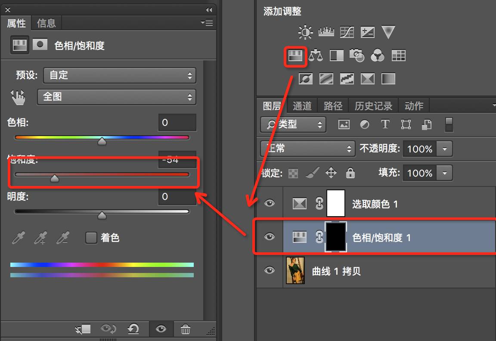Add a Brightness/Contrast adjustment
The height and width of the screenshot is (341, 496).
pyautogui.click(x=305, y=32)
